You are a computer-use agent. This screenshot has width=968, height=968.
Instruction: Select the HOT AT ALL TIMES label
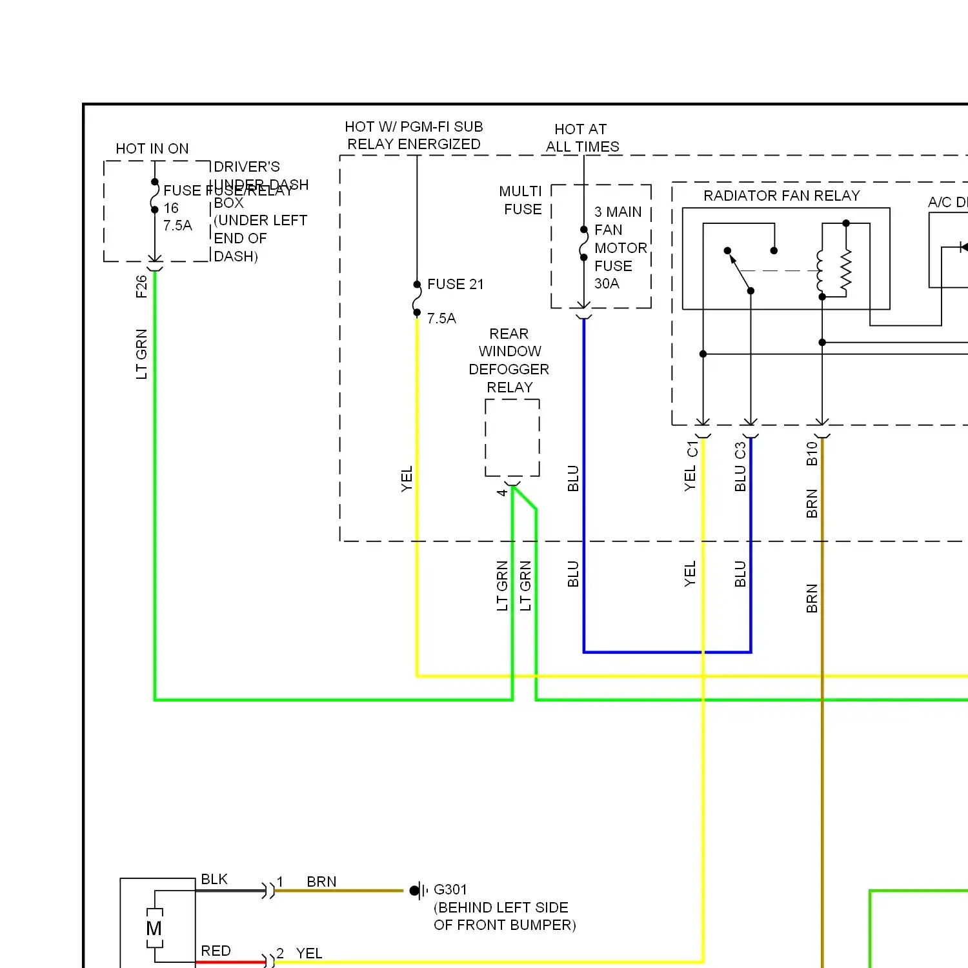pyautogui.click(x=582, y=138)
